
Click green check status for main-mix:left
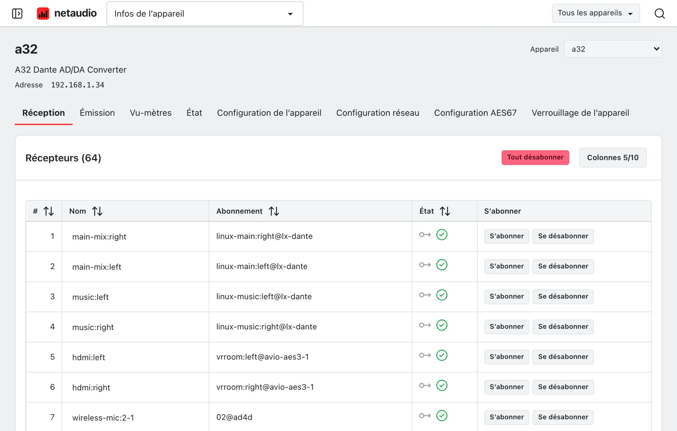pos(442,265)
